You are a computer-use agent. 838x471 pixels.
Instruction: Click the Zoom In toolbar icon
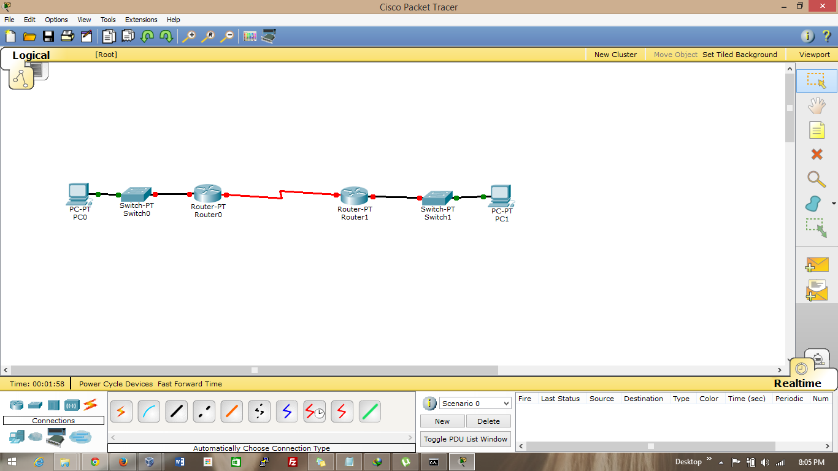click(190, 36)
